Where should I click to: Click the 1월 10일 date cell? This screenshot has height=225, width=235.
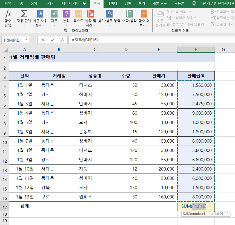(25, 169)
